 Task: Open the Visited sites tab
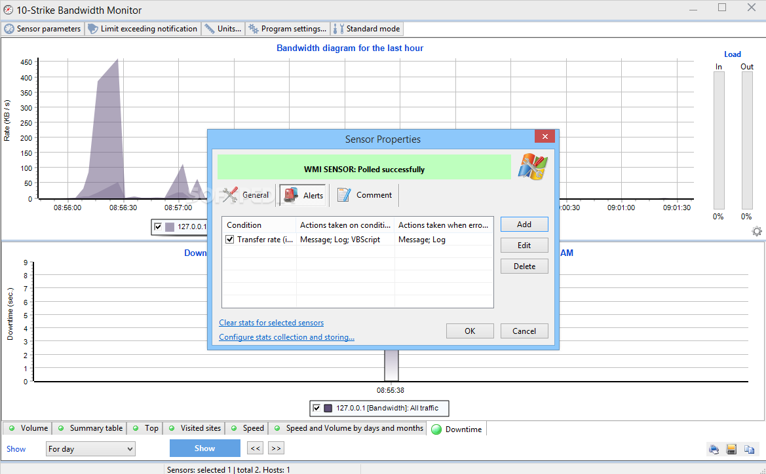(x=195, y=429)
